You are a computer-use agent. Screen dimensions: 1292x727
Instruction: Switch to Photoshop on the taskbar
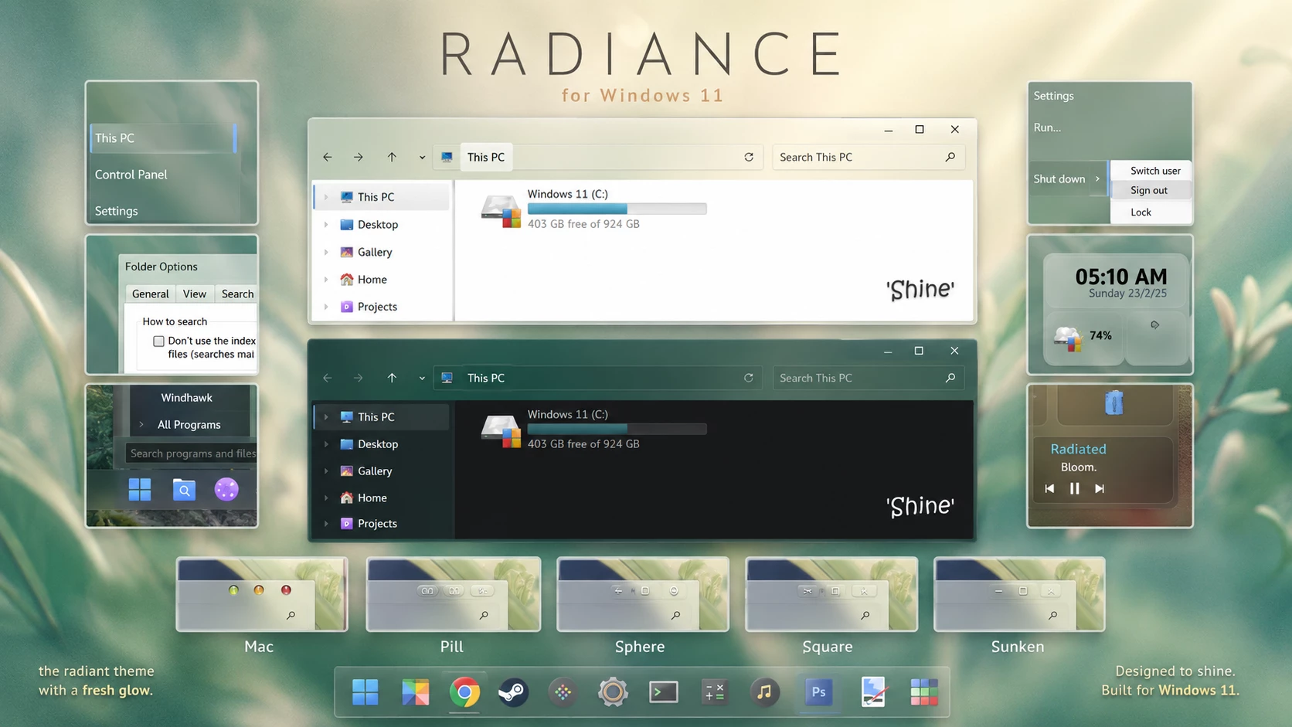pos(818,692)
